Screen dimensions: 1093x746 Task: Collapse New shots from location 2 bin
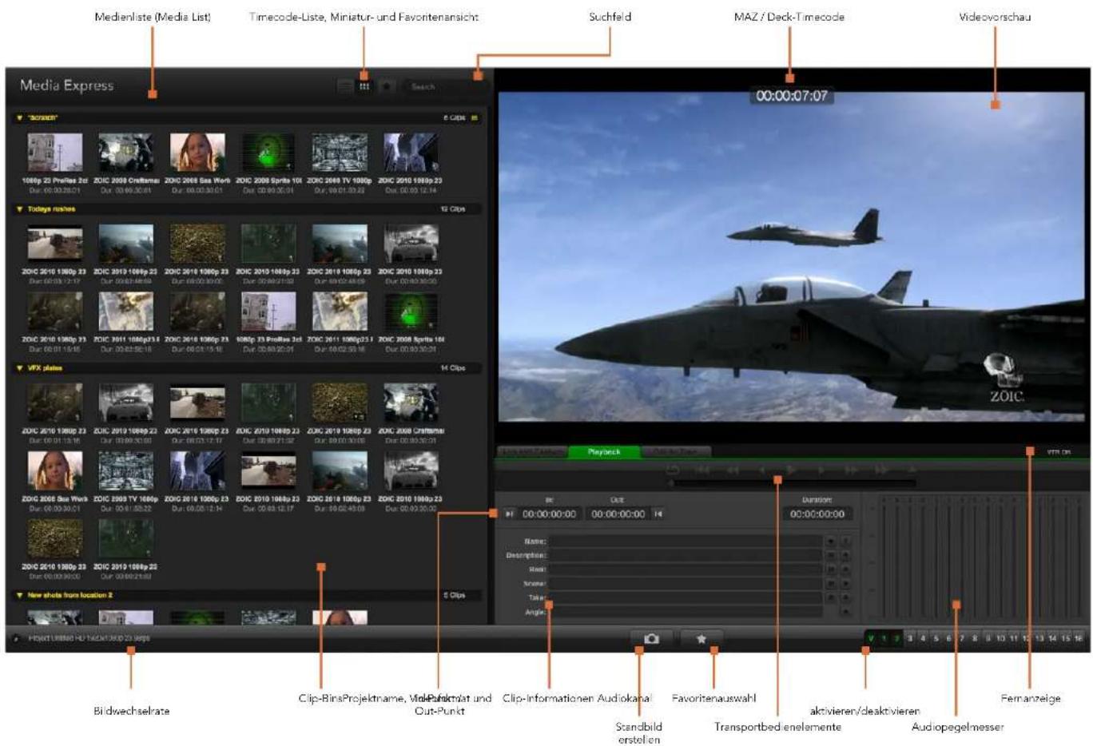click(20, 595)
